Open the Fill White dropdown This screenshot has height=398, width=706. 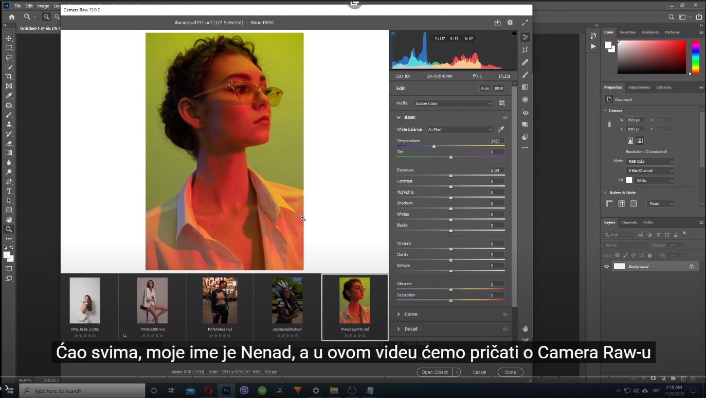coord(654,181)
